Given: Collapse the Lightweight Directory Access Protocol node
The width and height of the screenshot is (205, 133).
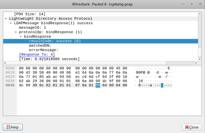Looking at the screenshot, I should (x=6, y=19).
